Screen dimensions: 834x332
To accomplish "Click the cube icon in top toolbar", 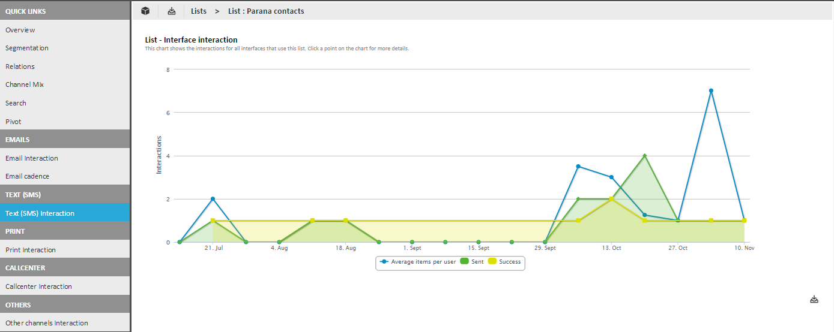I will pos(145,11).
